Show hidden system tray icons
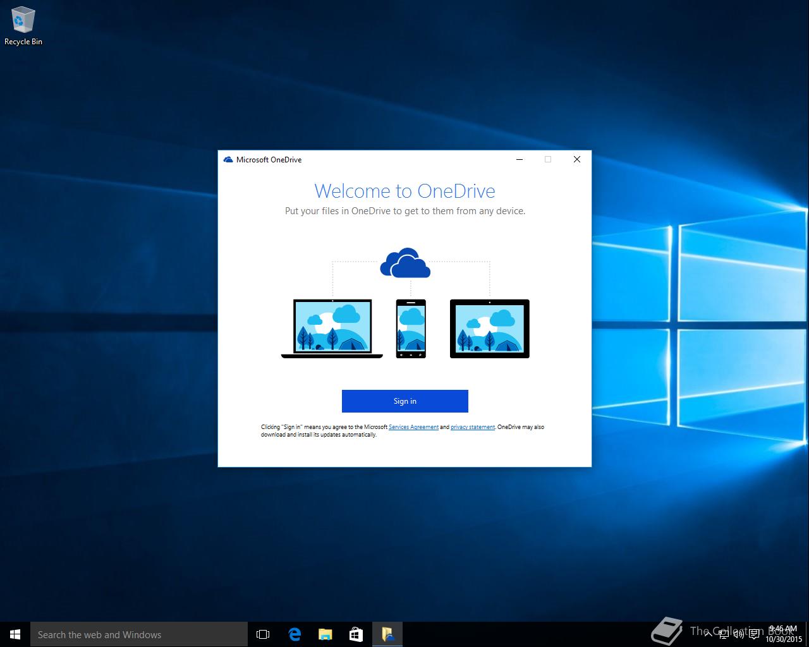Viewport: 809px width, 647px height. coord(709,634)
